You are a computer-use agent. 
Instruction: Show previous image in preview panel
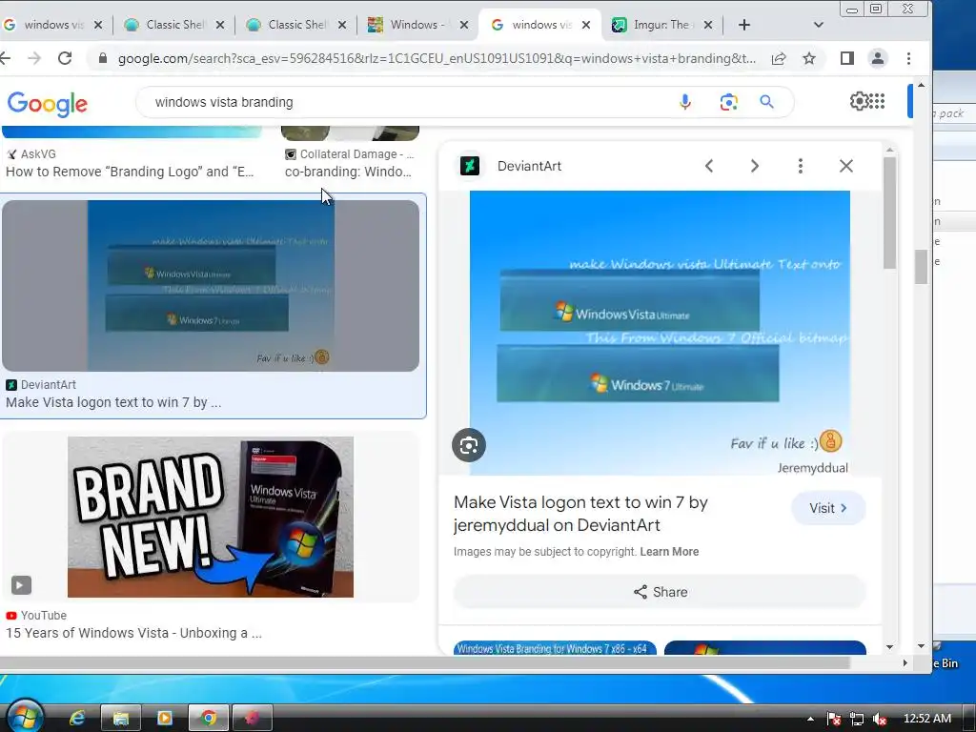click(709, 166)
